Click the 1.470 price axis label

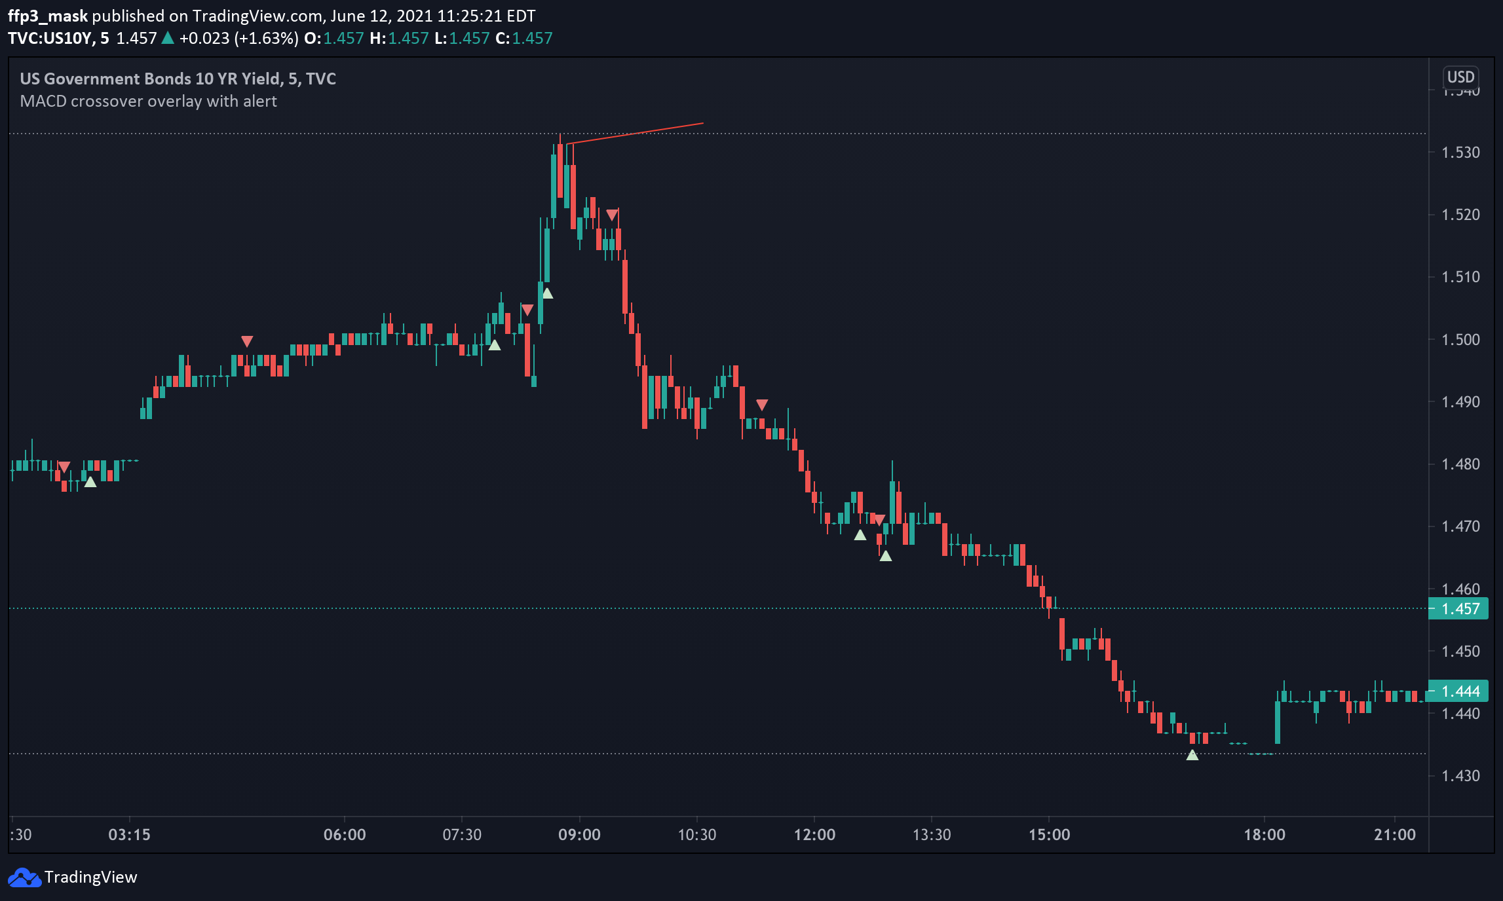(1460, 526)
